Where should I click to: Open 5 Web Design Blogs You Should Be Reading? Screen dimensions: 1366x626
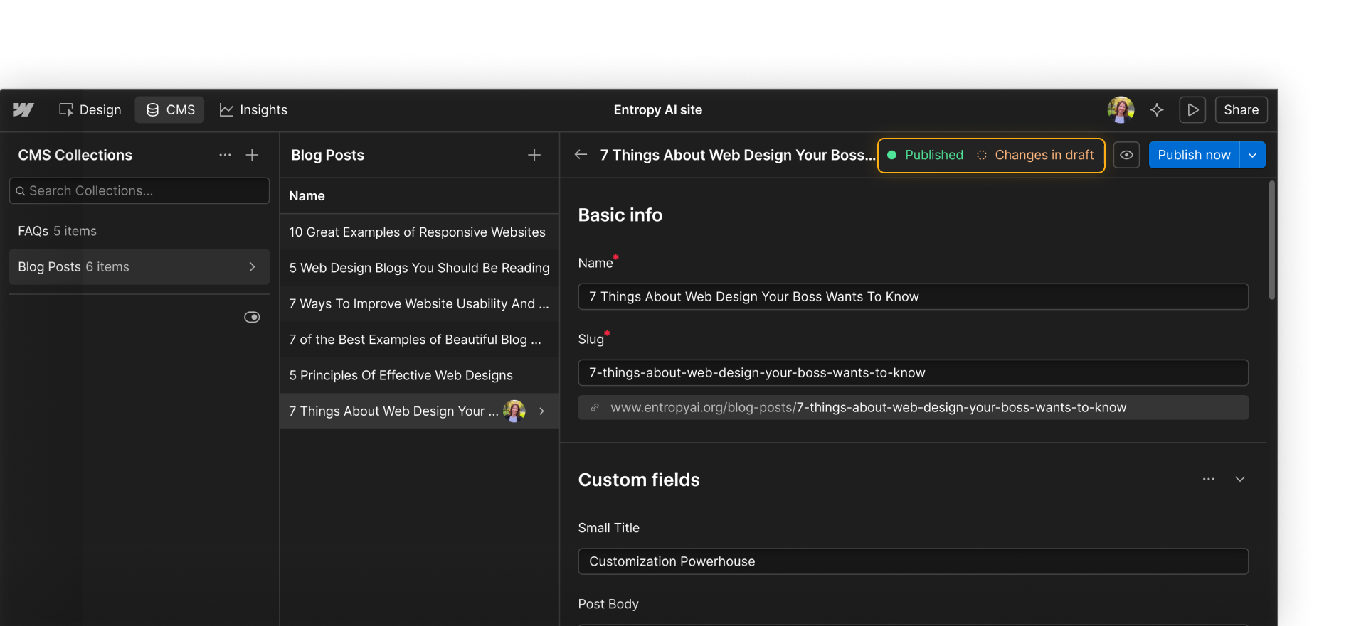[x=419, y=268]
